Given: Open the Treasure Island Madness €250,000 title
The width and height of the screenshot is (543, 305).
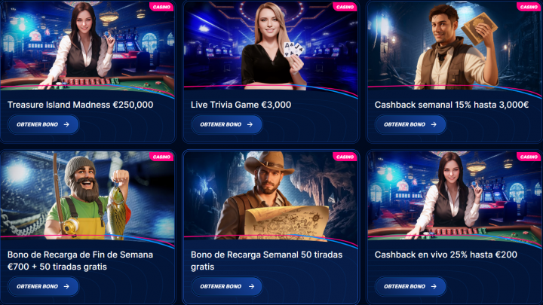Looking at the screenshot, I should click(81, 105).
